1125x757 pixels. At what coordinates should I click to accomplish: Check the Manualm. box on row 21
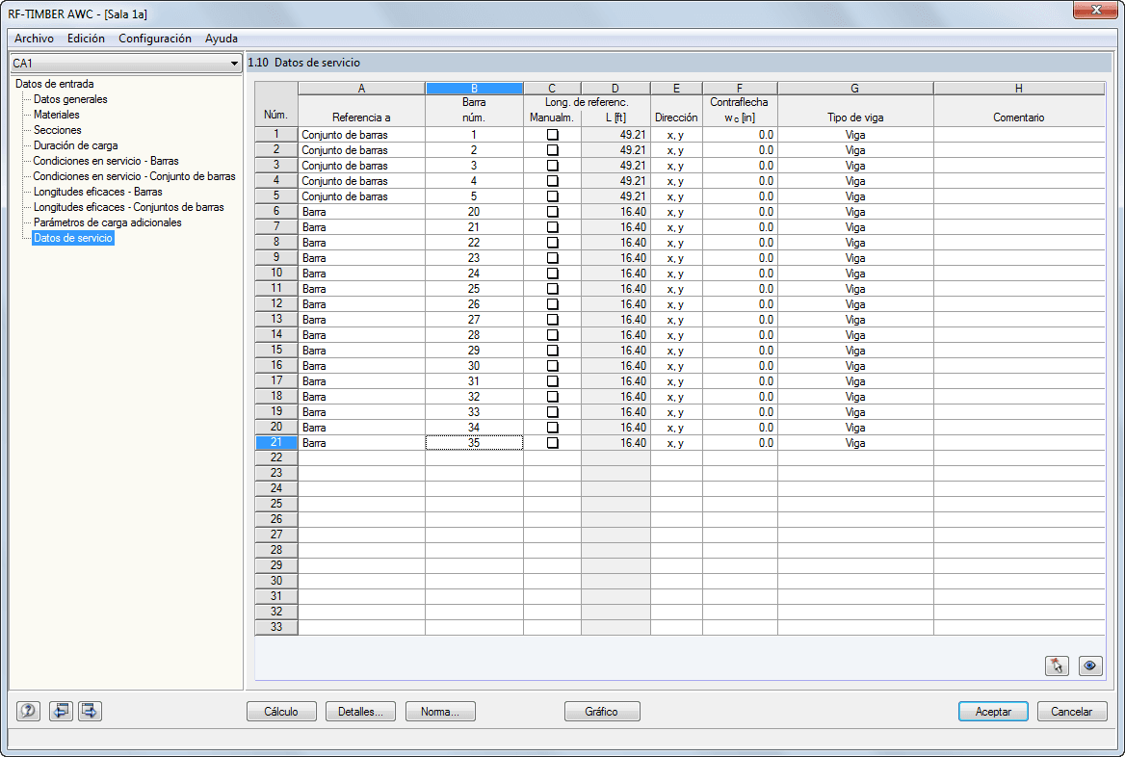pos(552,442)
